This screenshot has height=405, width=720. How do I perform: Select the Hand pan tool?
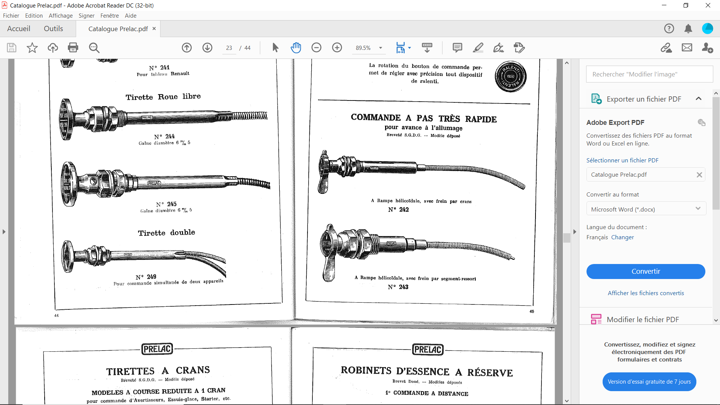pyautogui.click(x=296, y=48)
